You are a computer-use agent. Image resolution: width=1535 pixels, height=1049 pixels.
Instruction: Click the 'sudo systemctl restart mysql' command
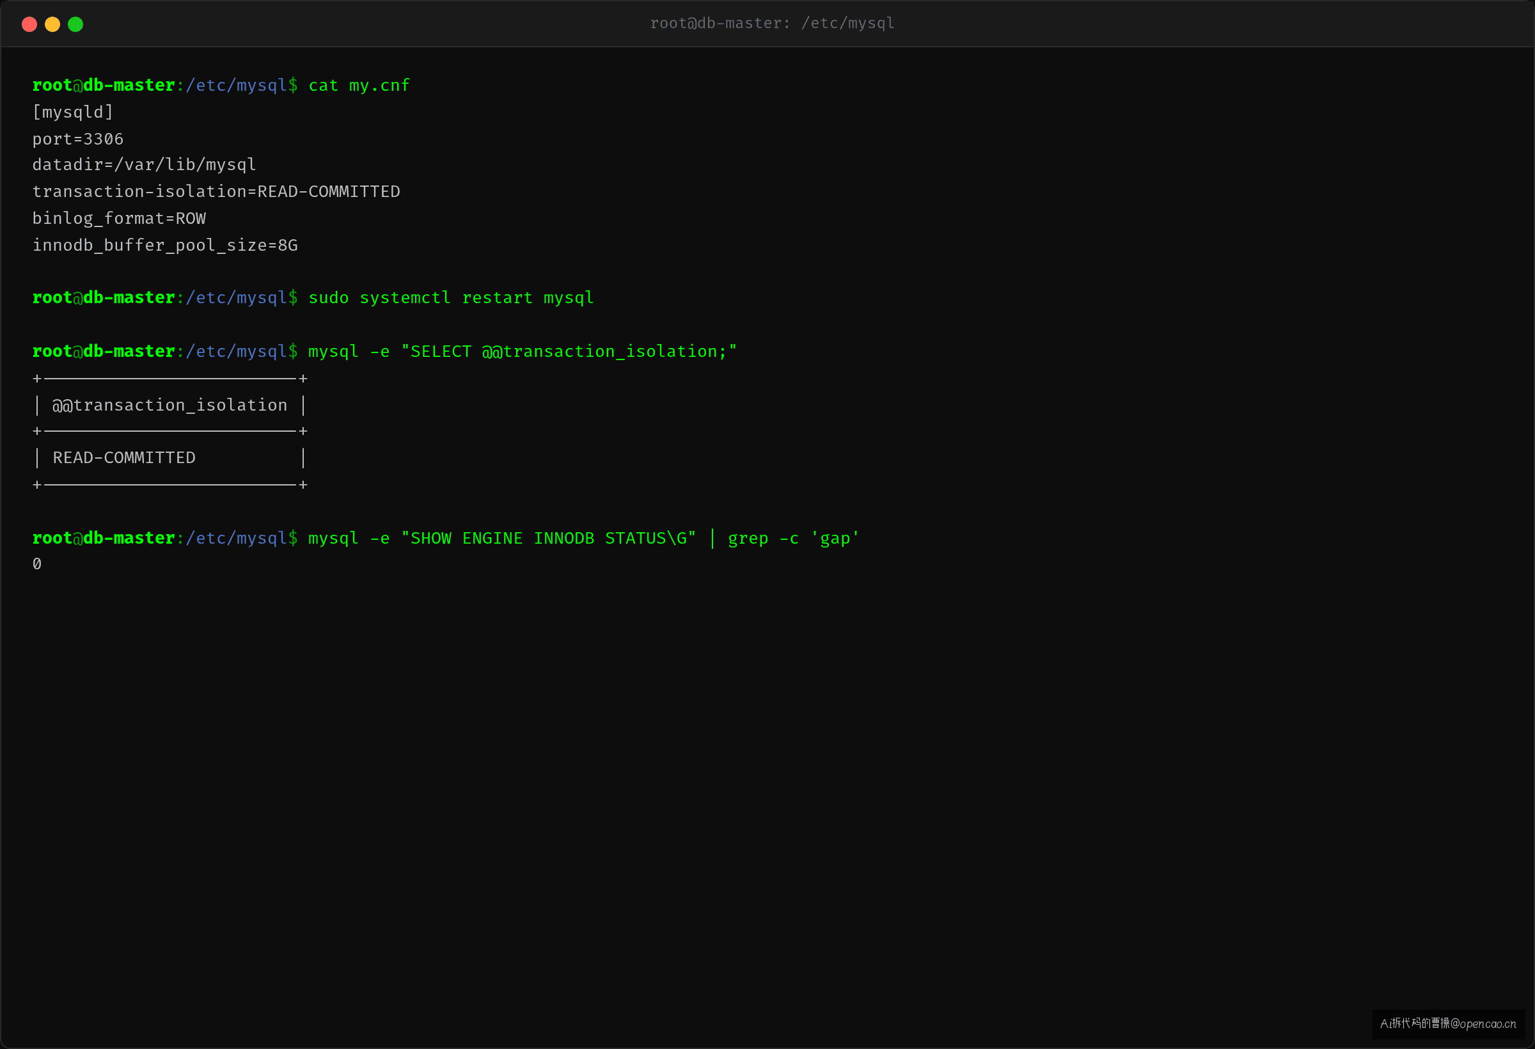coord(451,298)
